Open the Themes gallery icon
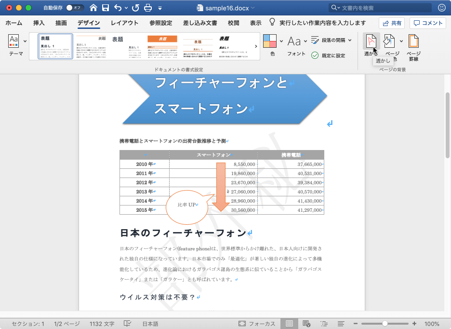Viewport: 451px width, 329px height. pyautogui.click(x=13, y=41)
